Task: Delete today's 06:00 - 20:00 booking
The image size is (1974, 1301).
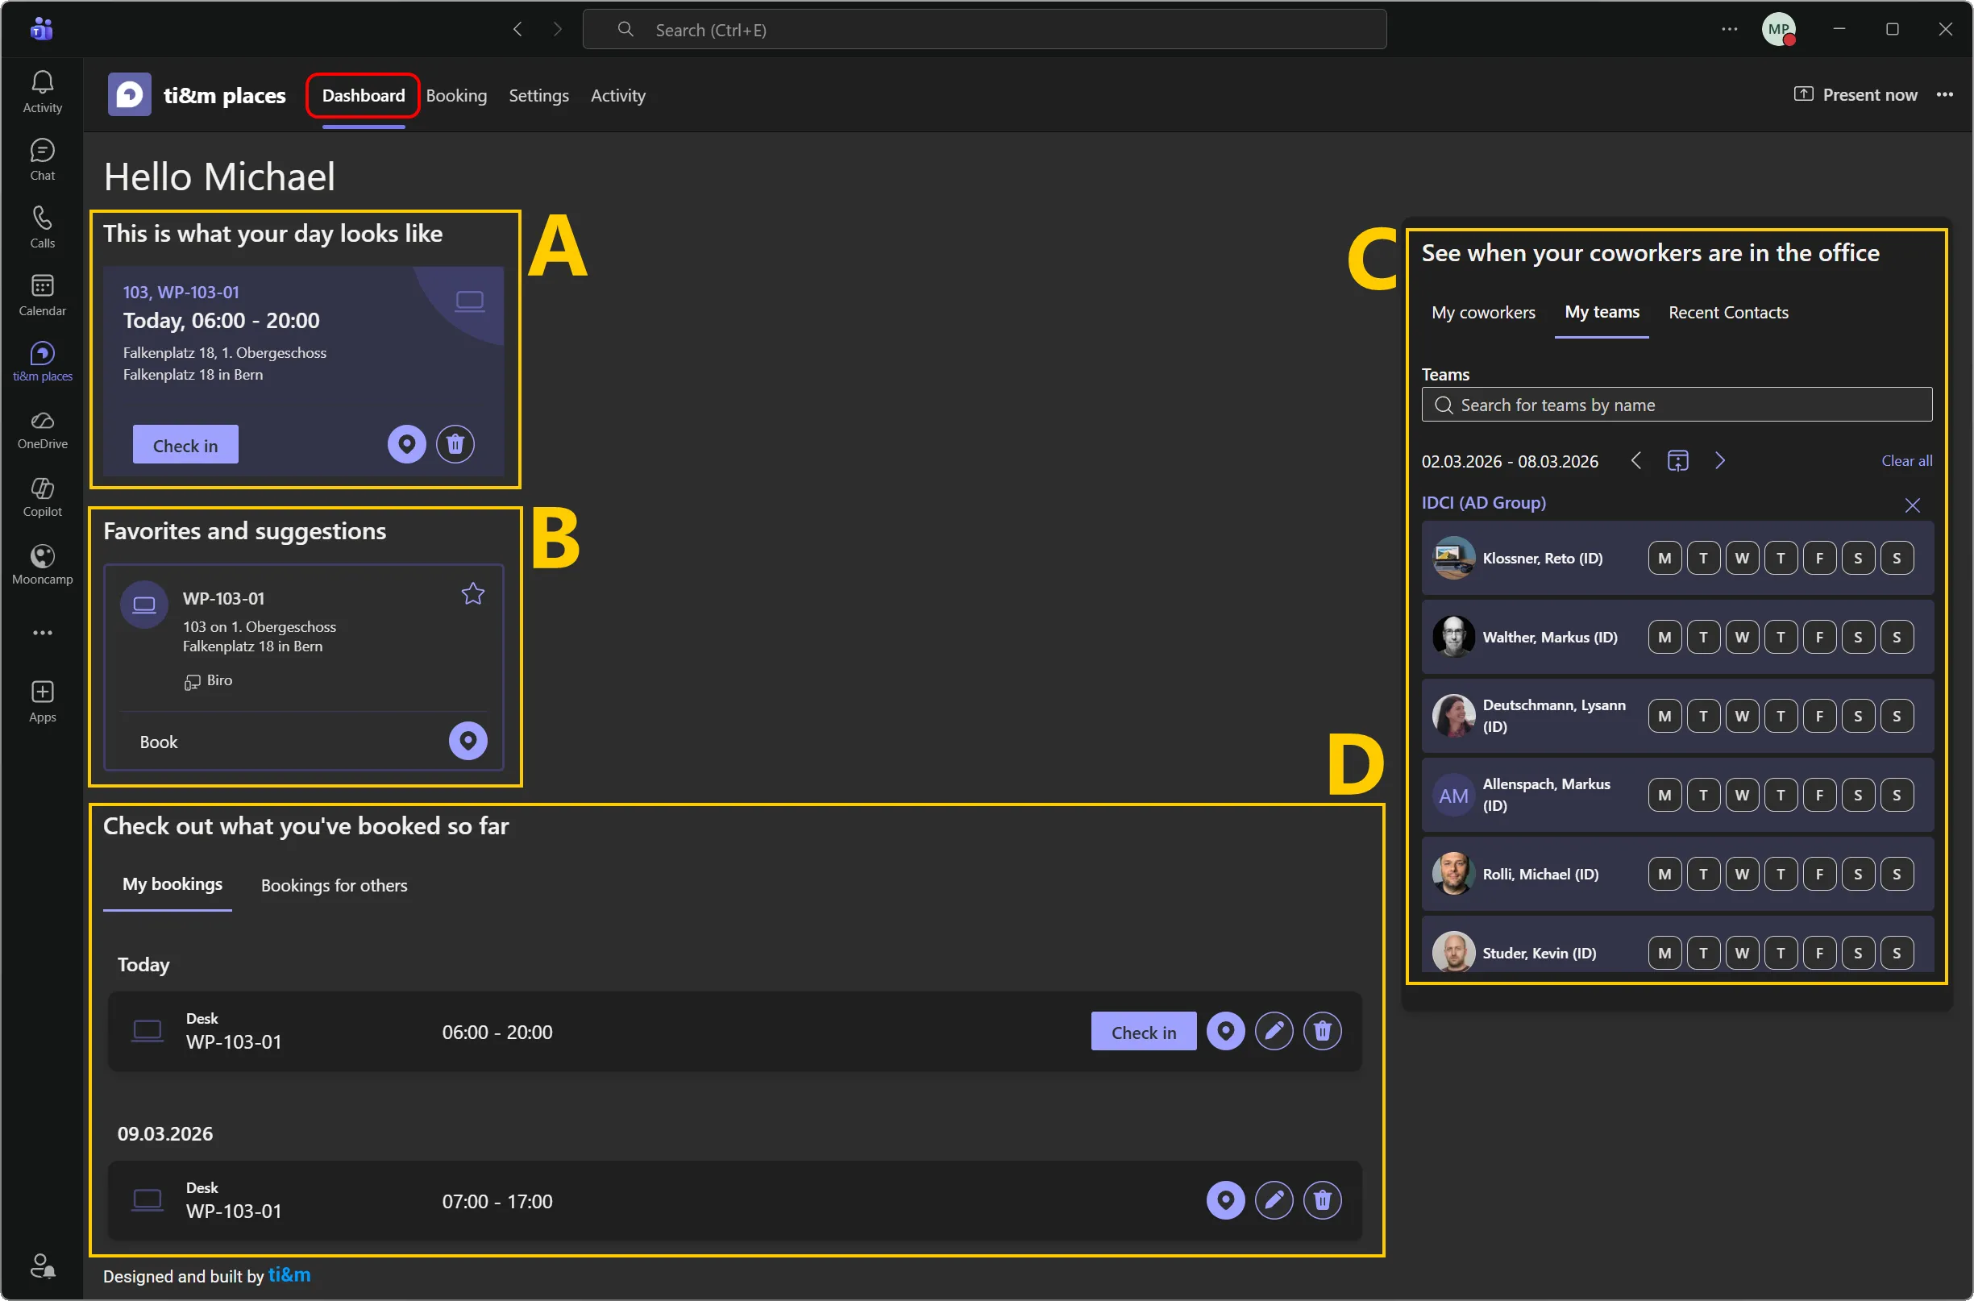Action: [1323, 1031]
